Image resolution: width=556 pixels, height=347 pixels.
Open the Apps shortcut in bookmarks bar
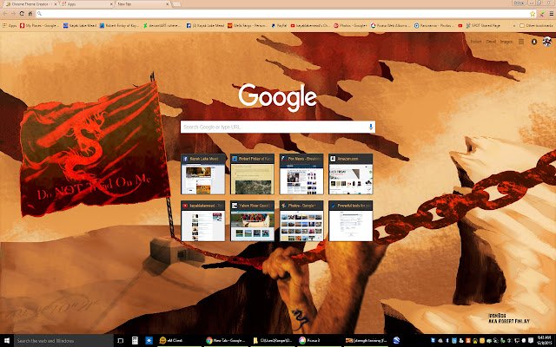(10, 25)
